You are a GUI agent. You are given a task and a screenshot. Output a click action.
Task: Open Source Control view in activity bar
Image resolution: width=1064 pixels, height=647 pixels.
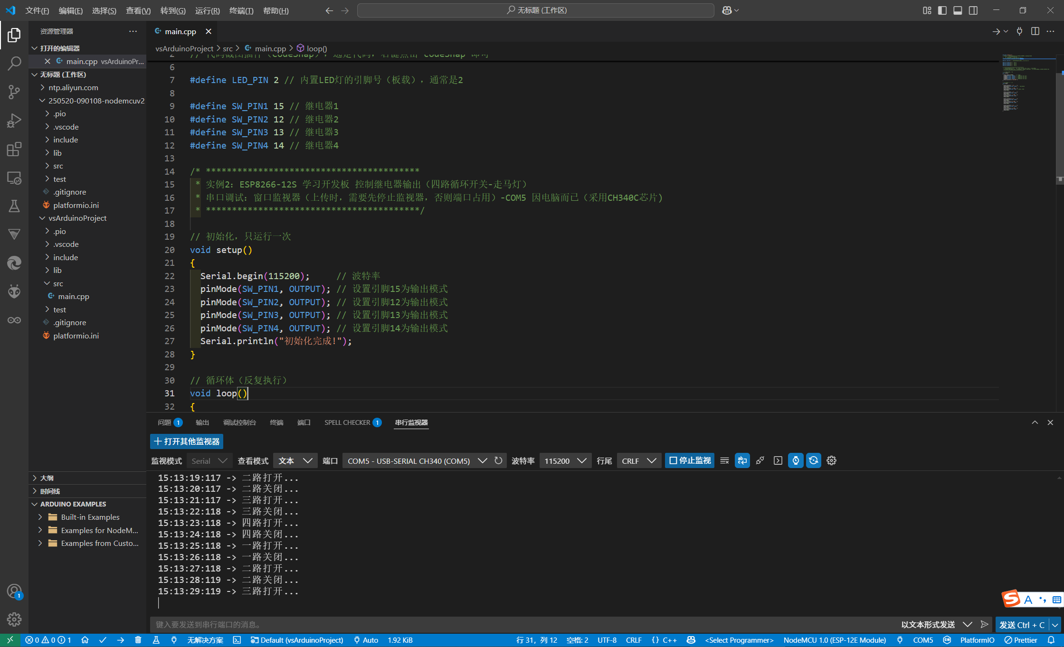click(x=14, y=92)
